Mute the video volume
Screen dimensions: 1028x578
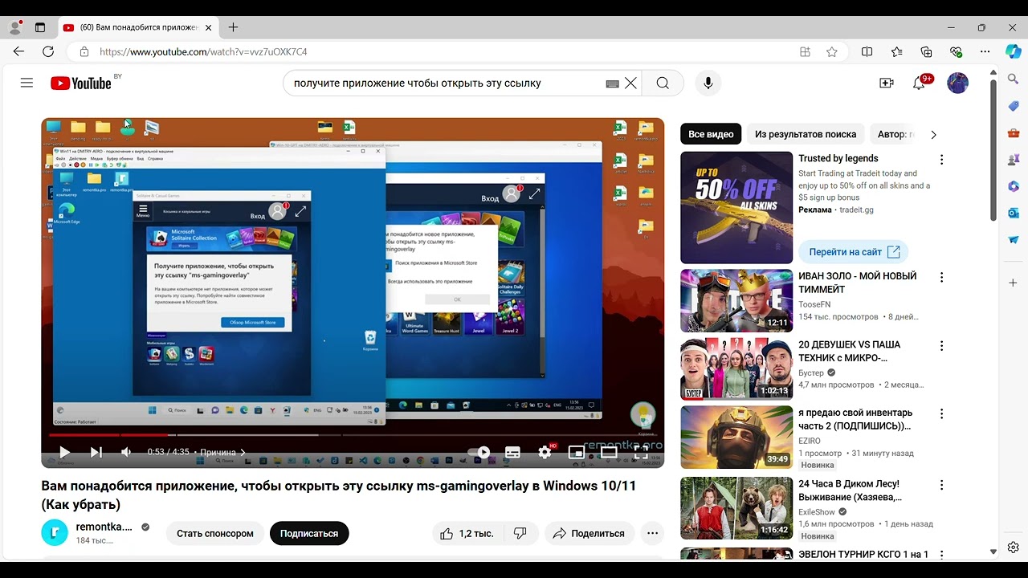(126, 452)
